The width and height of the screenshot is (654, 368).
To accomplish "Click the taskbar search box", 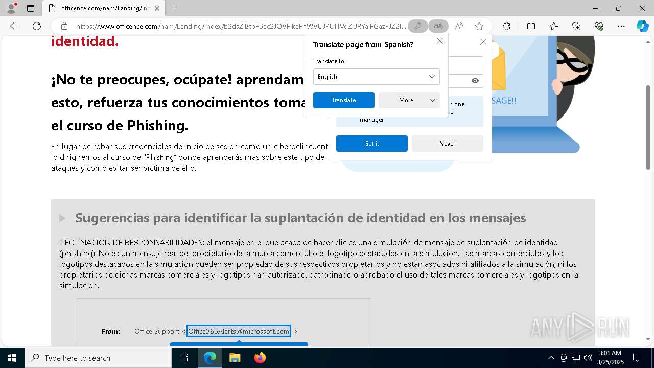I will [x=98, y=358].
